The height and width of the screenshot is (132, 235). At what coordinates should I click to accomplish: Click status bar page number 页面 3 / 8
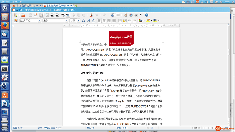pyautogui.click(x=18, y=128)
